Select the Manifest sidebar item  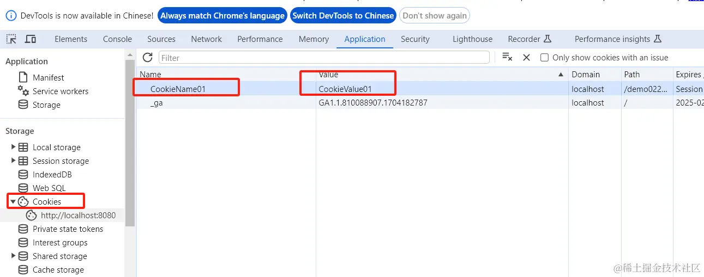coord(48,77)
